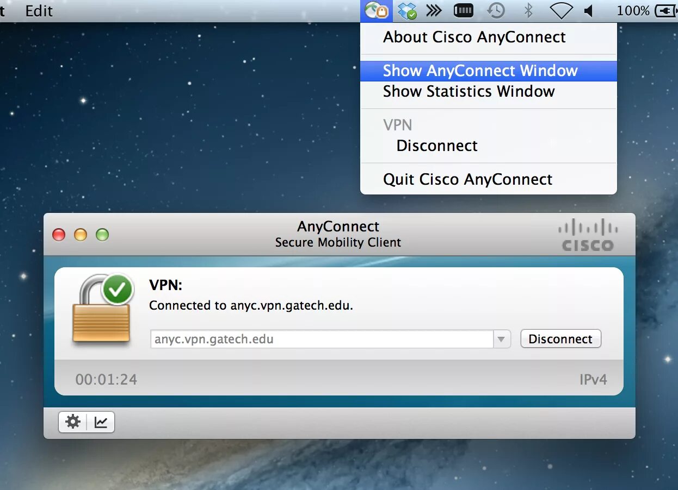Click 'Connected to anyc.vpn.gatech.edu.' status text
Image resolution: width=678 pixels, height=490 pixels.
251,305
